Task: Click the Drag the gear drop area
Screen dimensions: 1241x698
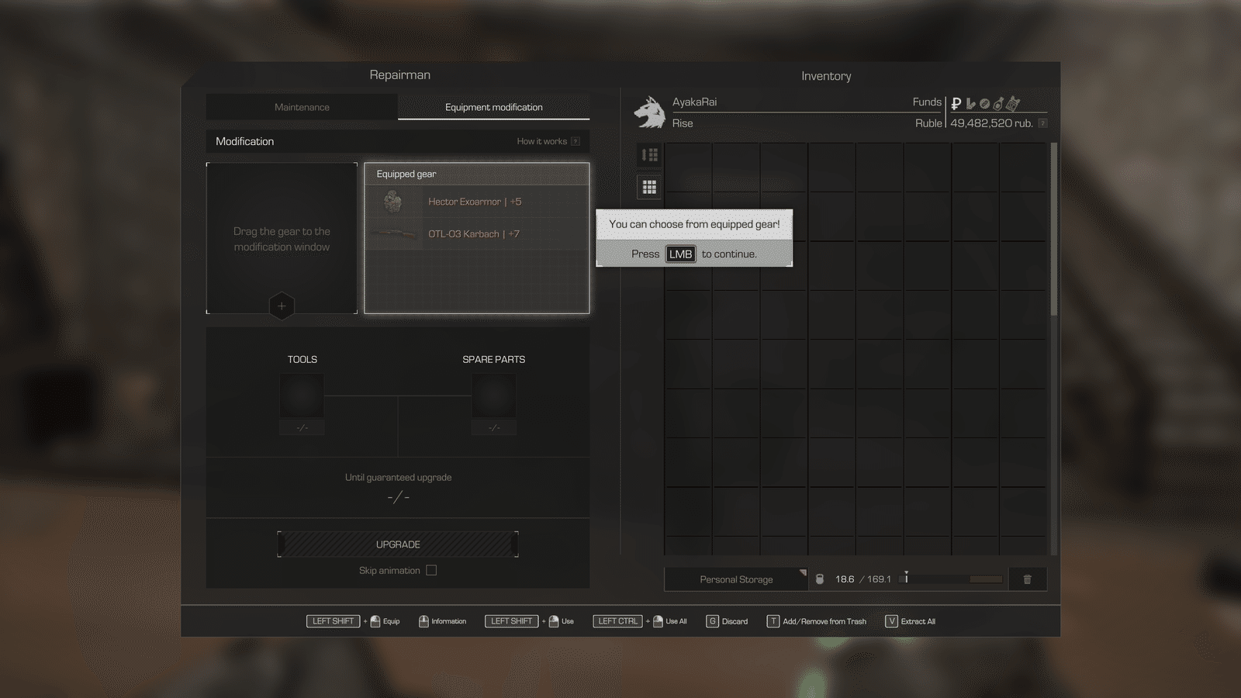Action: pos(282,238)
